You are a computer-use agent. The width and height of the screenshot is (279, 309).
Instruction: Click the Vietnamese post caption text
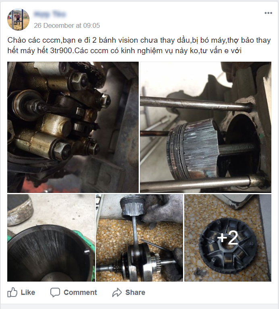click(139, 46)
